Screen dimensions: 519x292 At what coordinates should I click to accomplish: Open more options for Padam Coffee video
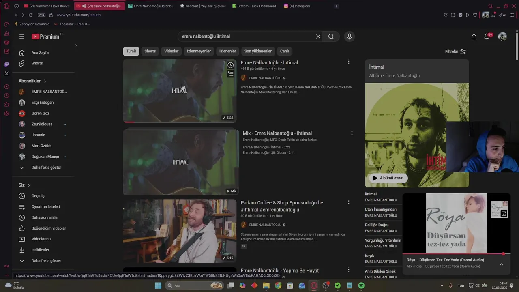pyautogui.click(x=349, y=202)
